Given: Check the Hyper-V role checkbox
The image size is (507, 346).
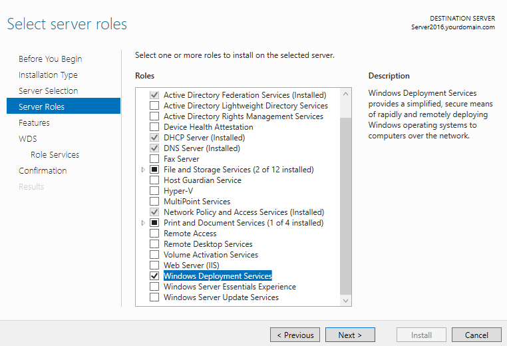Looking at the screenshot, I should click(154, 191).
